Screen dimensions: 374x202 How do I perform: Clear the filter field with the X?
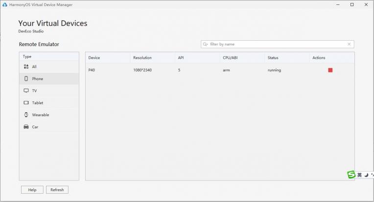349,44
